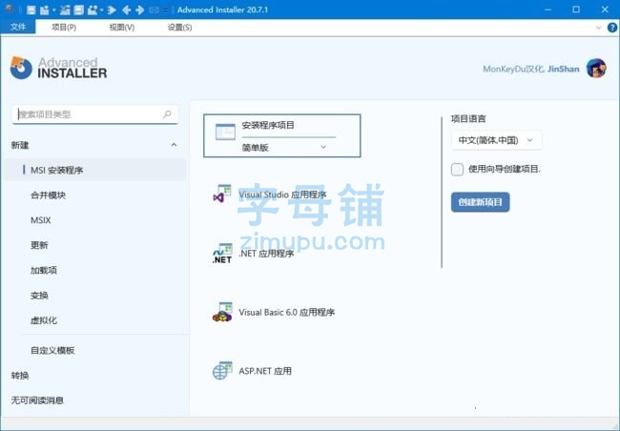Open the 无可阅读消息 section
The image size is (620, 431).
coord(37,400)
